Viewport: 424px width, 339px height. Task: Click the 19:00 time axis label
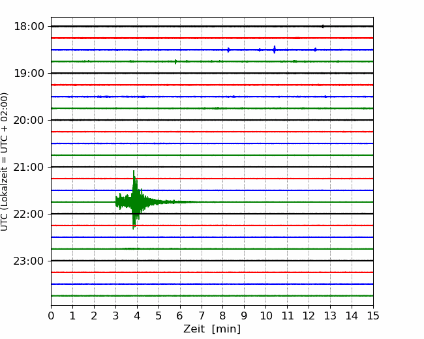tap(29, 73)
